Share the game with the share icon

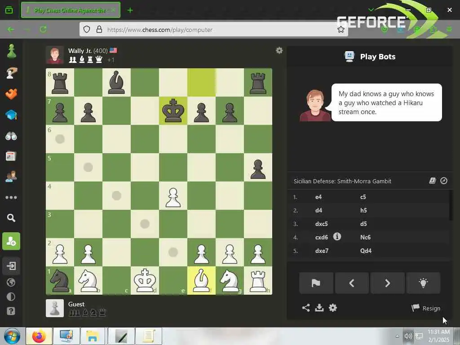[306, 308]
